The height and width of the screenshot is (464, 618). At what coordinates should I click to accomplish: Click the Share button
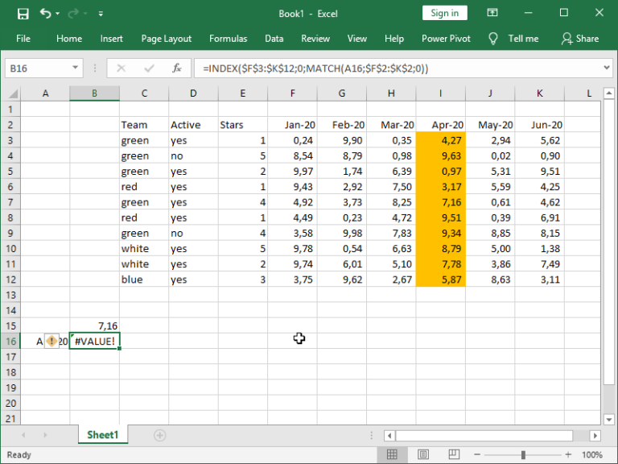click(580, 39)
